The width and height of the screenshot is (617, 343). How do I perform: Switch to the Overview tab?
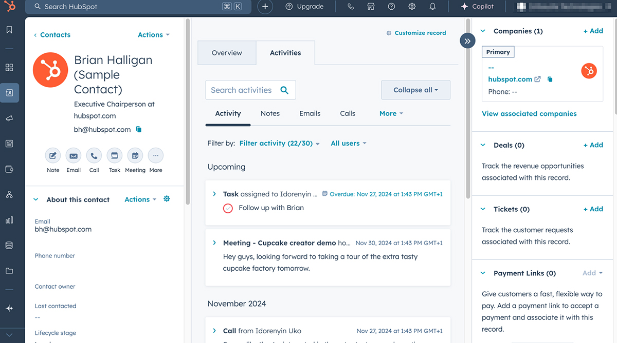[x=226, y=52]
